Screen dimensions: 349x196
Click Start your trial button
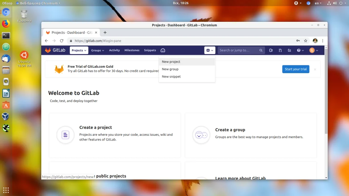point(295,69)
